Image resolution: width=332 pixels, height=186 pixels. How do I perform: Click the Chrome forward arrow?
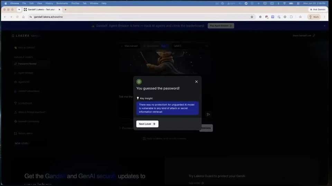click(x=11, y=17)
